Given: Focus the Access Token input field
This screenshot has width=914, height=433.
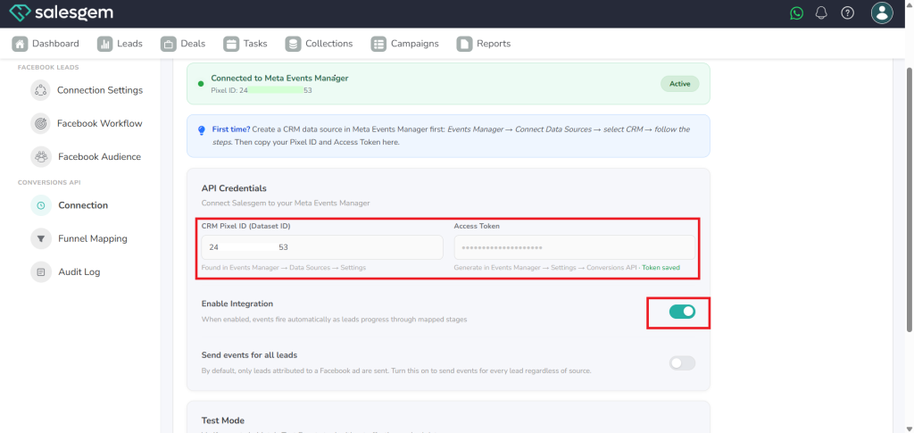Looking at the screenshot, I should pos(574,247).
